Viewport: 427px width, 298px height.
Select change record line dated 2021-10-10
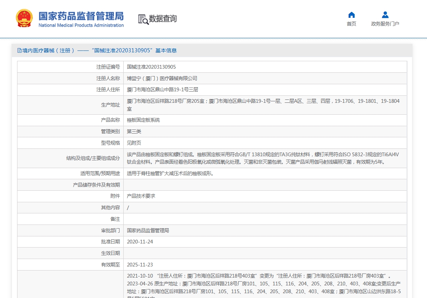click(x=259, y=276)
